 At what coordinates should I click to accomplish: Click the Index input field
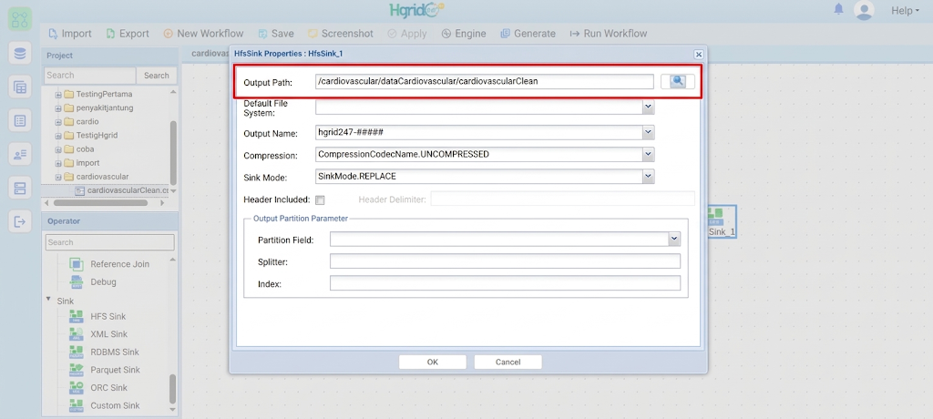pyautogui.click(x=505, y=283)
